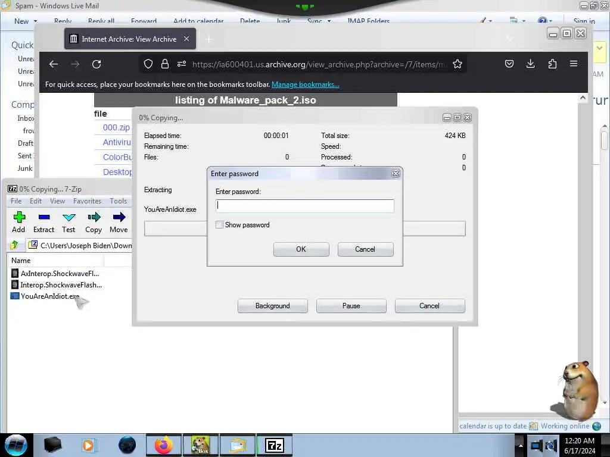Open the File menu in 7-Zip
The image size is (610, 457).
16,201
